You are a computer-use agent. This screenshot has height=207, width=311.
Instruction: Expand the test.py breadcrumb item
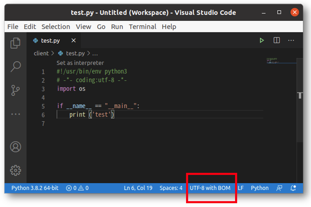pyautogui.click(x=75, y=53)
